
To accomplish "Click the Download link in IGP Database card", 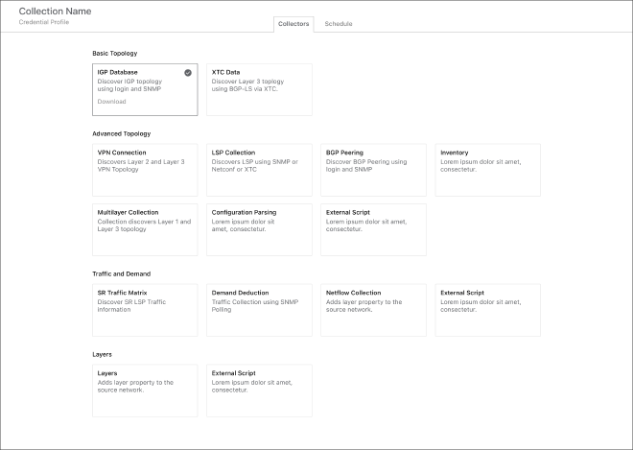I will tap(111, 102).
